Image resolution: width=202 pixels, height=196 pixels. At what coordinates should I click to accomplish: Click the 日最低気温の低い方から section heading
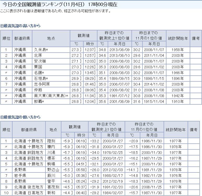point(20,117)
